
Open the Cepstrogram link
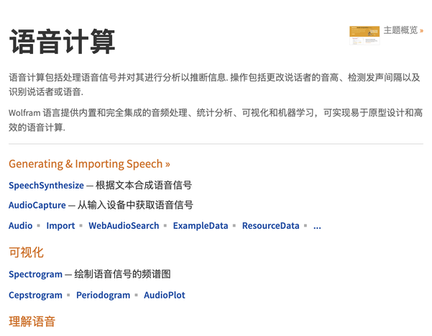(34, 295)
